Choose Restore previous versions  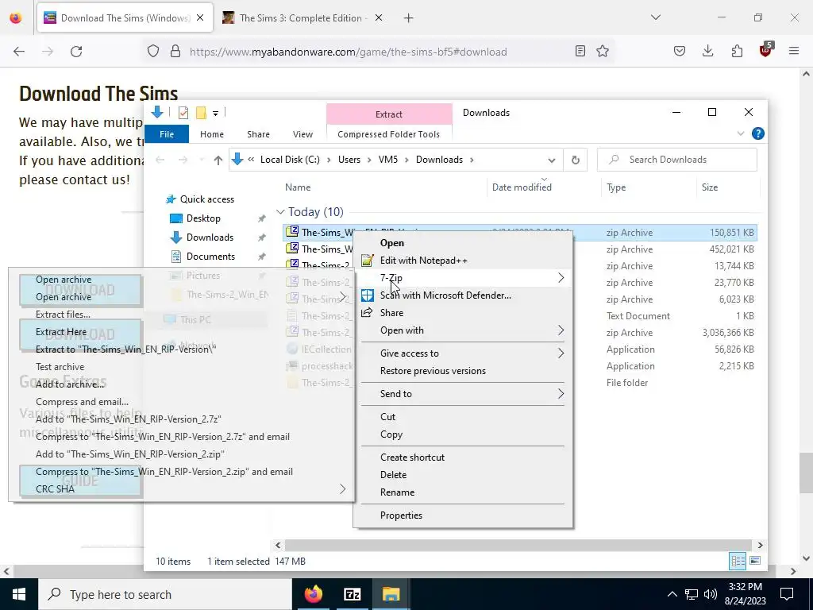[433, 371]
